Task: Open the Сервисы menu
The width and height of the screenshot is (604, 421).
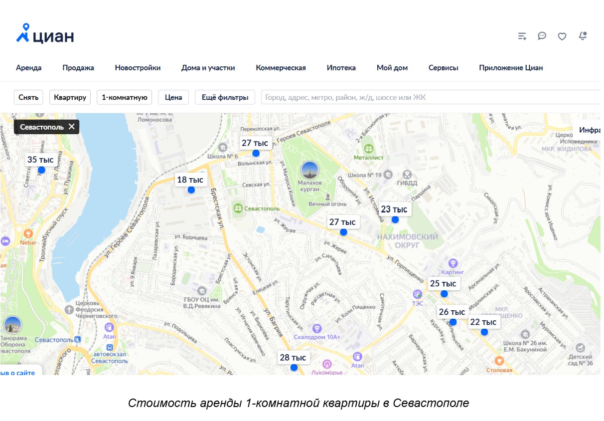Action: click(x=444, y=68)
